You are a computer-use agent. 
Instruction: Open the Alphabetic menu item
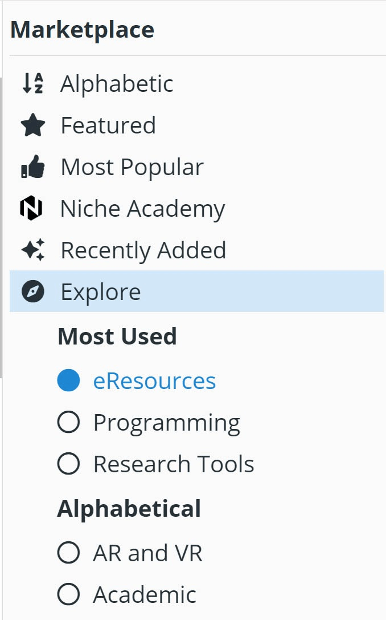click(196, 83)
